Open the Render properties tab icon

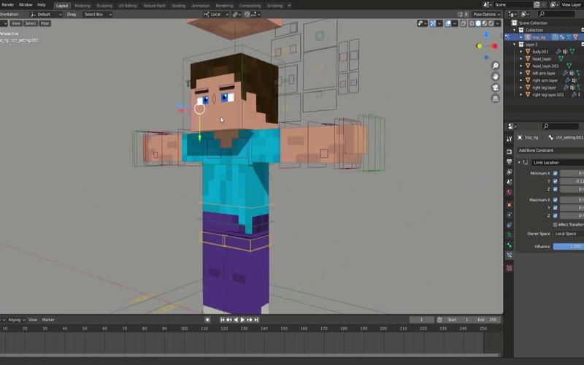pyautogui.click(x=509, y=152)
